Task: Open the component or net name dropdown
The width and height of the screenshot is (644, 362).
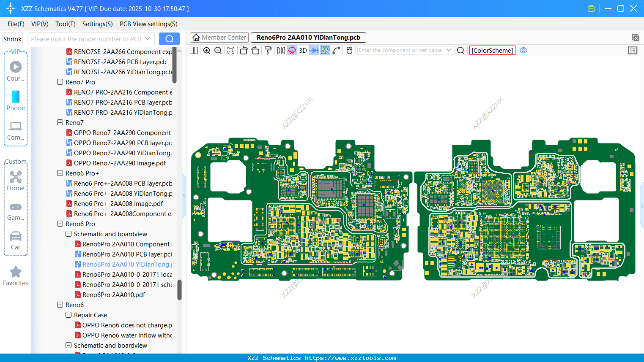Action: (x=449, y=50)
